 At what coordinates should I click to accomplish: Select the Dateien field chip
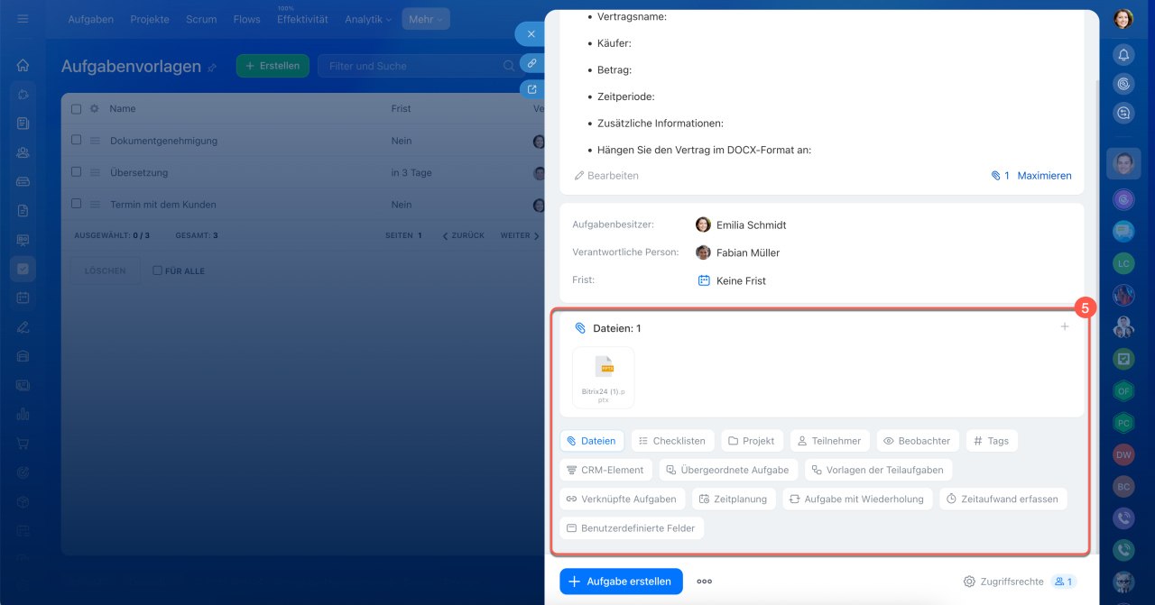(x=592, y=441)
